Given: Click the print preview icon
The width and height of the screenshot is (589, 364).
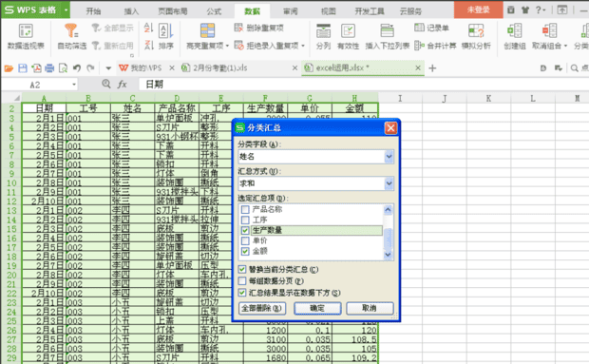Looking at the screenshot, I should [x=63, y=68].
